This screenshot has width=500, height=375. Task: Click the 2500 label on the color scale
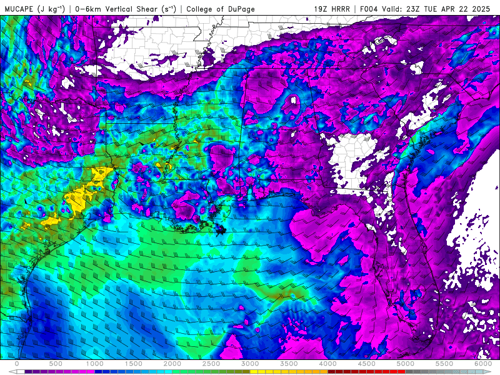[211, 364]
